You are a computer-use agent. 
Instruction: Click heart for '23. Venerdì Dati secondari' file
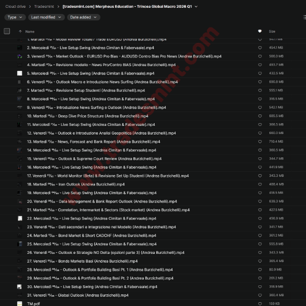[260, 227]
